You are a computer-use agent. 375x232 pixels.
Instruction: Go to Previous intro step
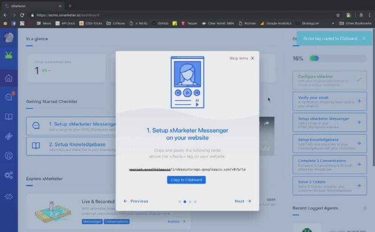(x=136, y=201)
